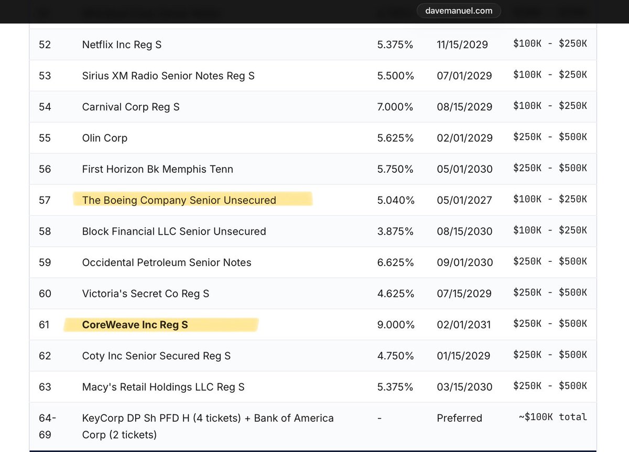
Task: Click row number 57
Action: (45, 200)
